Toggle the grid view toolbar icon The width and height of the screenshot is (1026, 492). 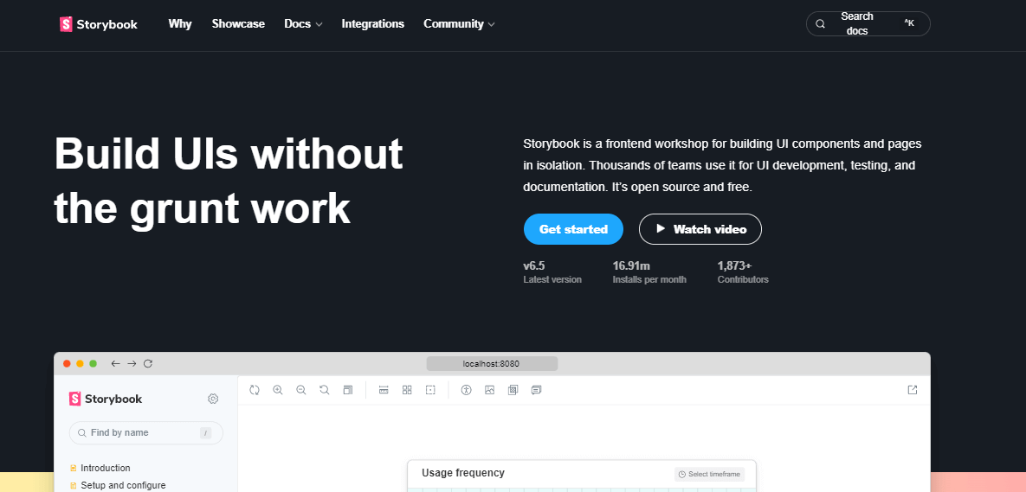(x=407, y=390)
